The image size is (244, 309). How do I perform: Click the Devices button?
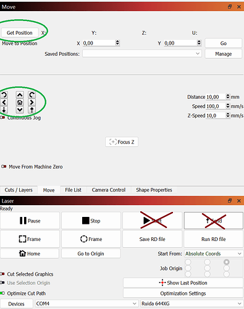[16, 304]
